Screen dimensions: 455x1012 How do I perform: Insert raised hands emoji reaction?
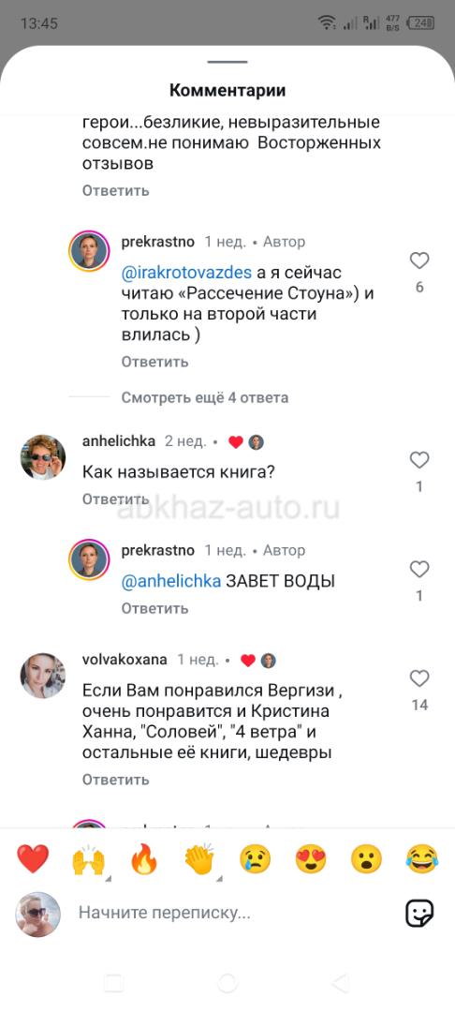88,859
